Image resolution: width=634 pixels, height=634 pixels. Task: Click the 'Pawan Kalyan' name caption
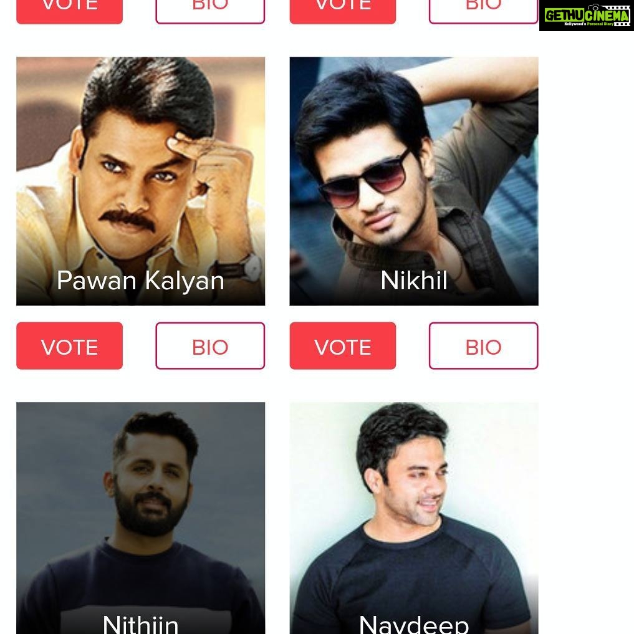140,281
